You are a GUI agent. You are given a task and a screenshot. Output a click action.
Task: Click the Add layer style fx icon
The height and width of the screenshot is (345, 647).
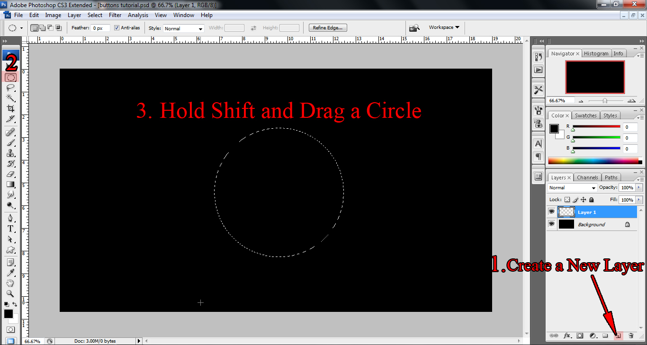tap(567, 336)
